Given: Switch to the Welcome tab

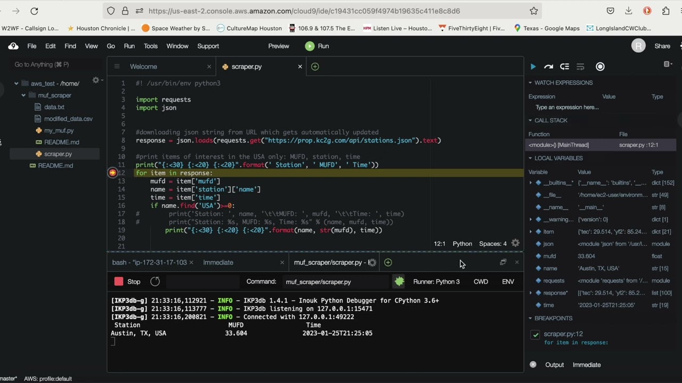Looking at the screenshot, I should click(x=143, y=66).
